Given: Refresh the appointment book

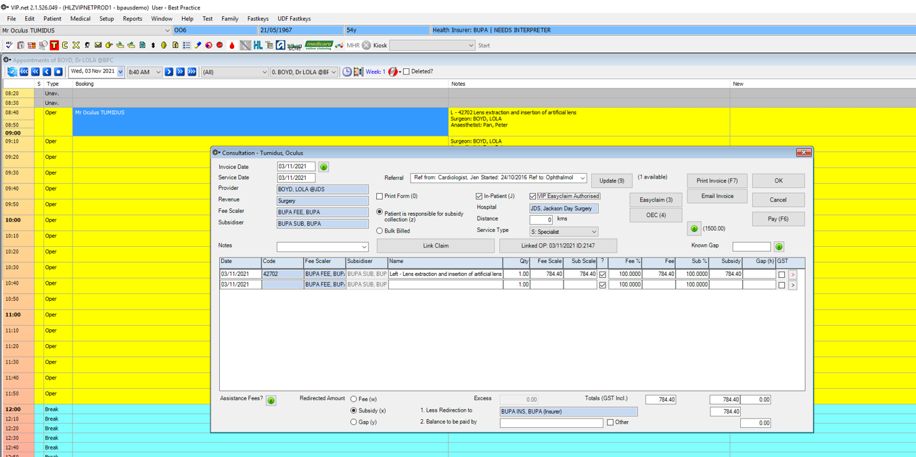Looking at the screenshot, I should [12, 72].
